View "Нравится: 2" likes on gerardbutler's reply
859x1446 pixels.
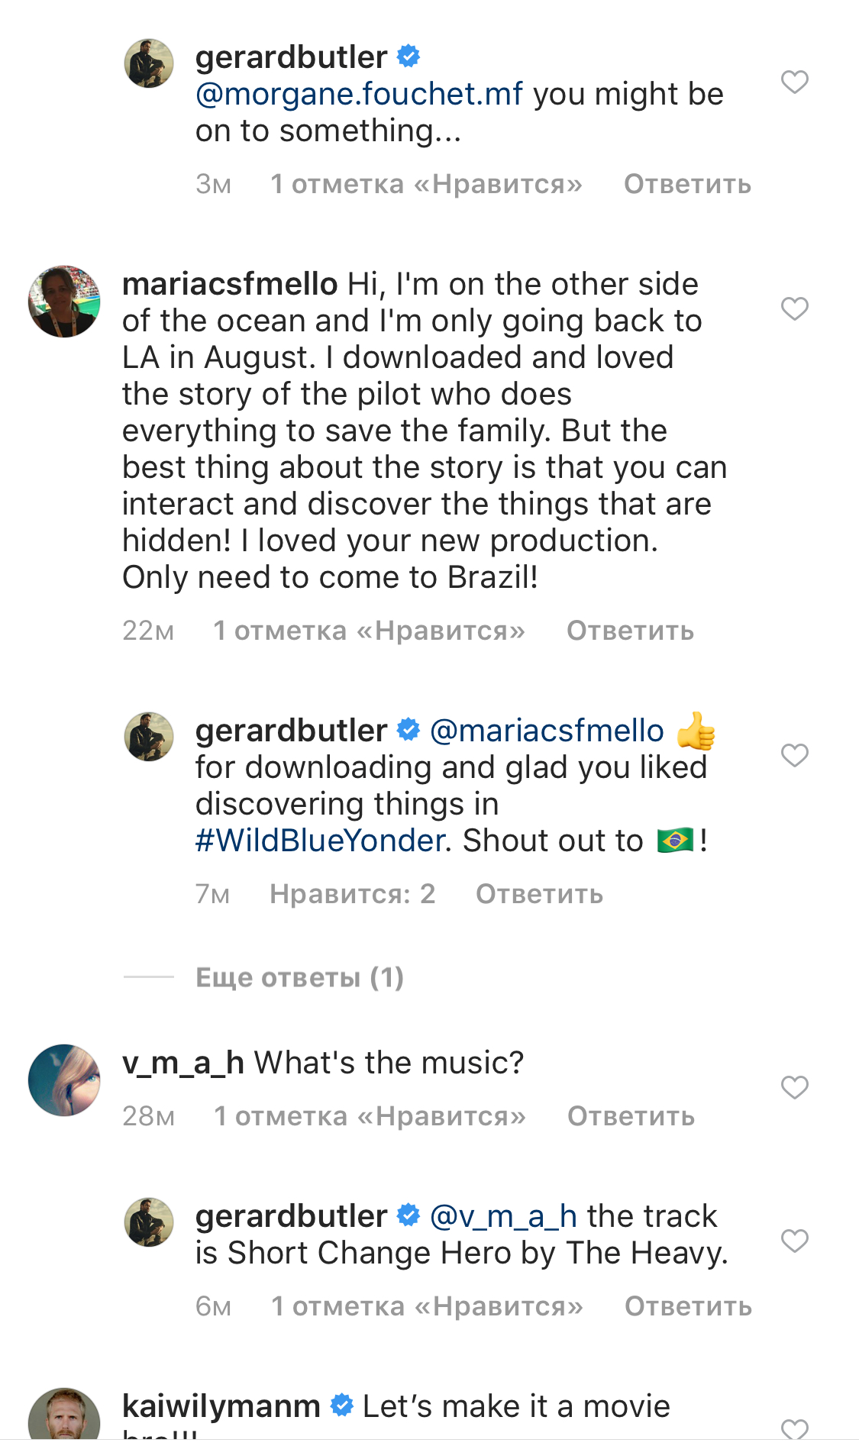[352, 894]
